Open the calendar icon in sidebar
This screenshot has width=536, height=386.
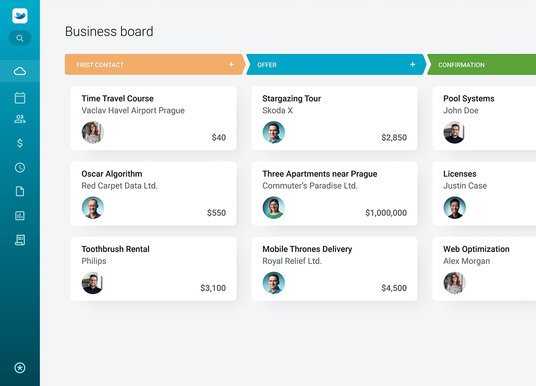(20, 98)
